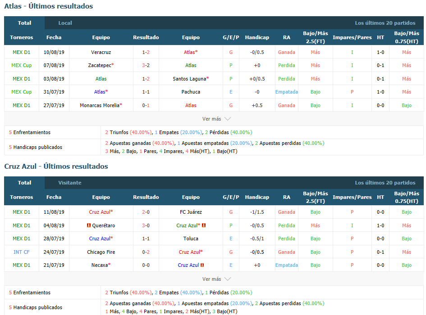The height and width of the screenshot is (315, 426).
Task: Switch to the Local tab
Action: [65, 23]
